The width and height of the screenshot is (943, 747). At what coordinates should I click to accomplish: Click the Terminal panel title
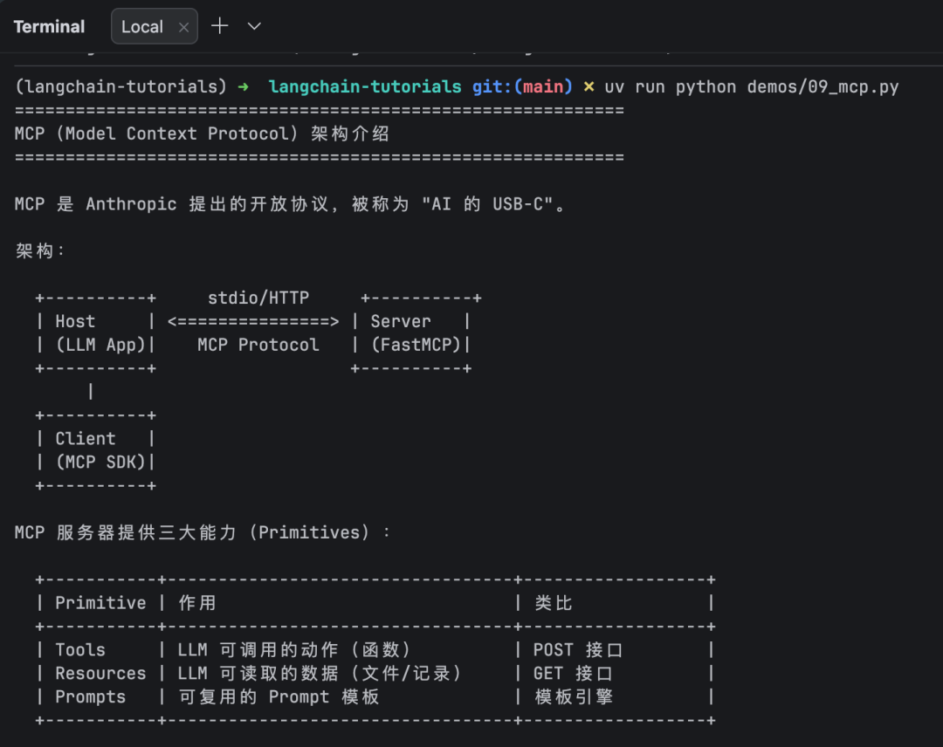pos(49,26)
